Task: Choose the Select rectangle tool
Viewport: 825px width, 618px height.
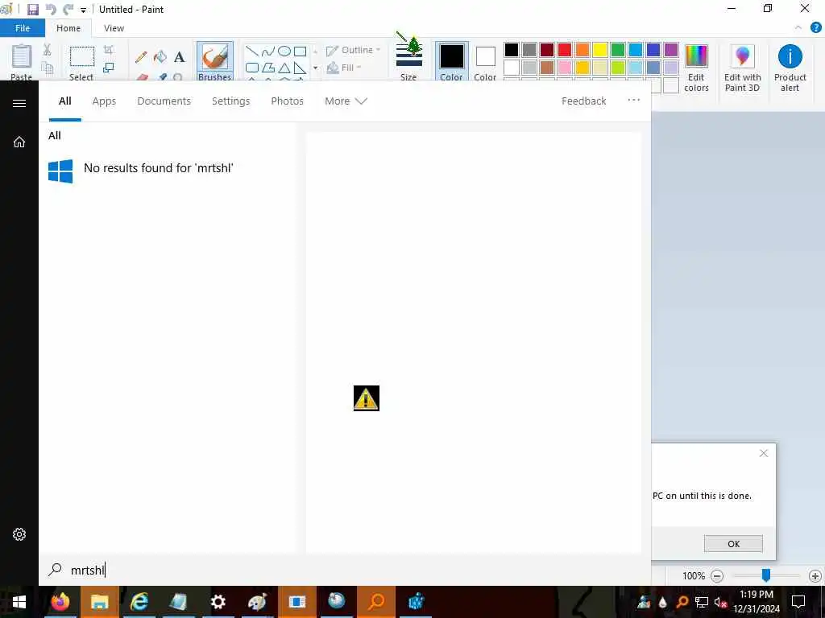Action: coord(82,57)
